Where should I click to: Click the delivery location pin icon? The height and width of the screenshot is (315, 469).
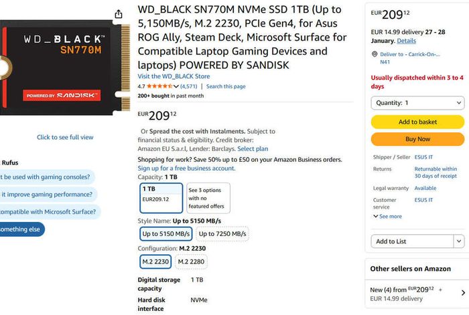pos(374,54)
